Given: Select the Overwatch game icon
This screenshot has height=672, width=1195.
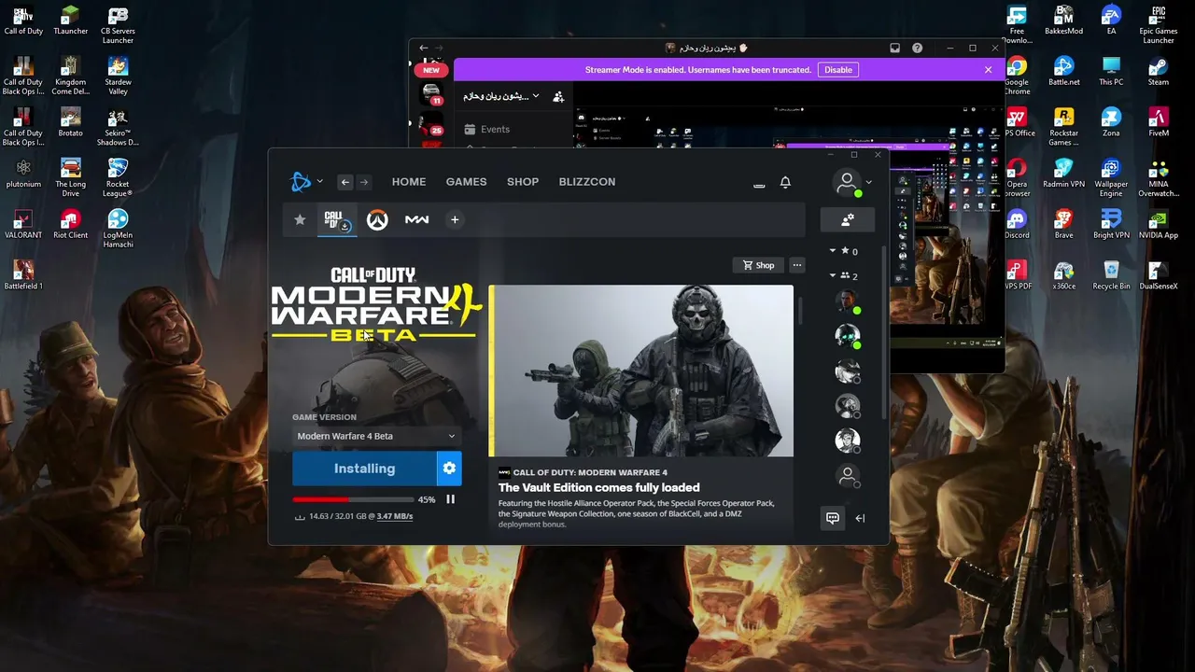Looking at the screenshot, I should click(377, 220).
